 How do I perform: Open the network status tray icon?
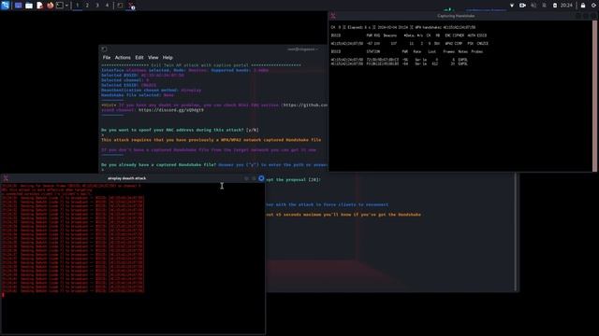pyautogui.click(x=512, y=6)
